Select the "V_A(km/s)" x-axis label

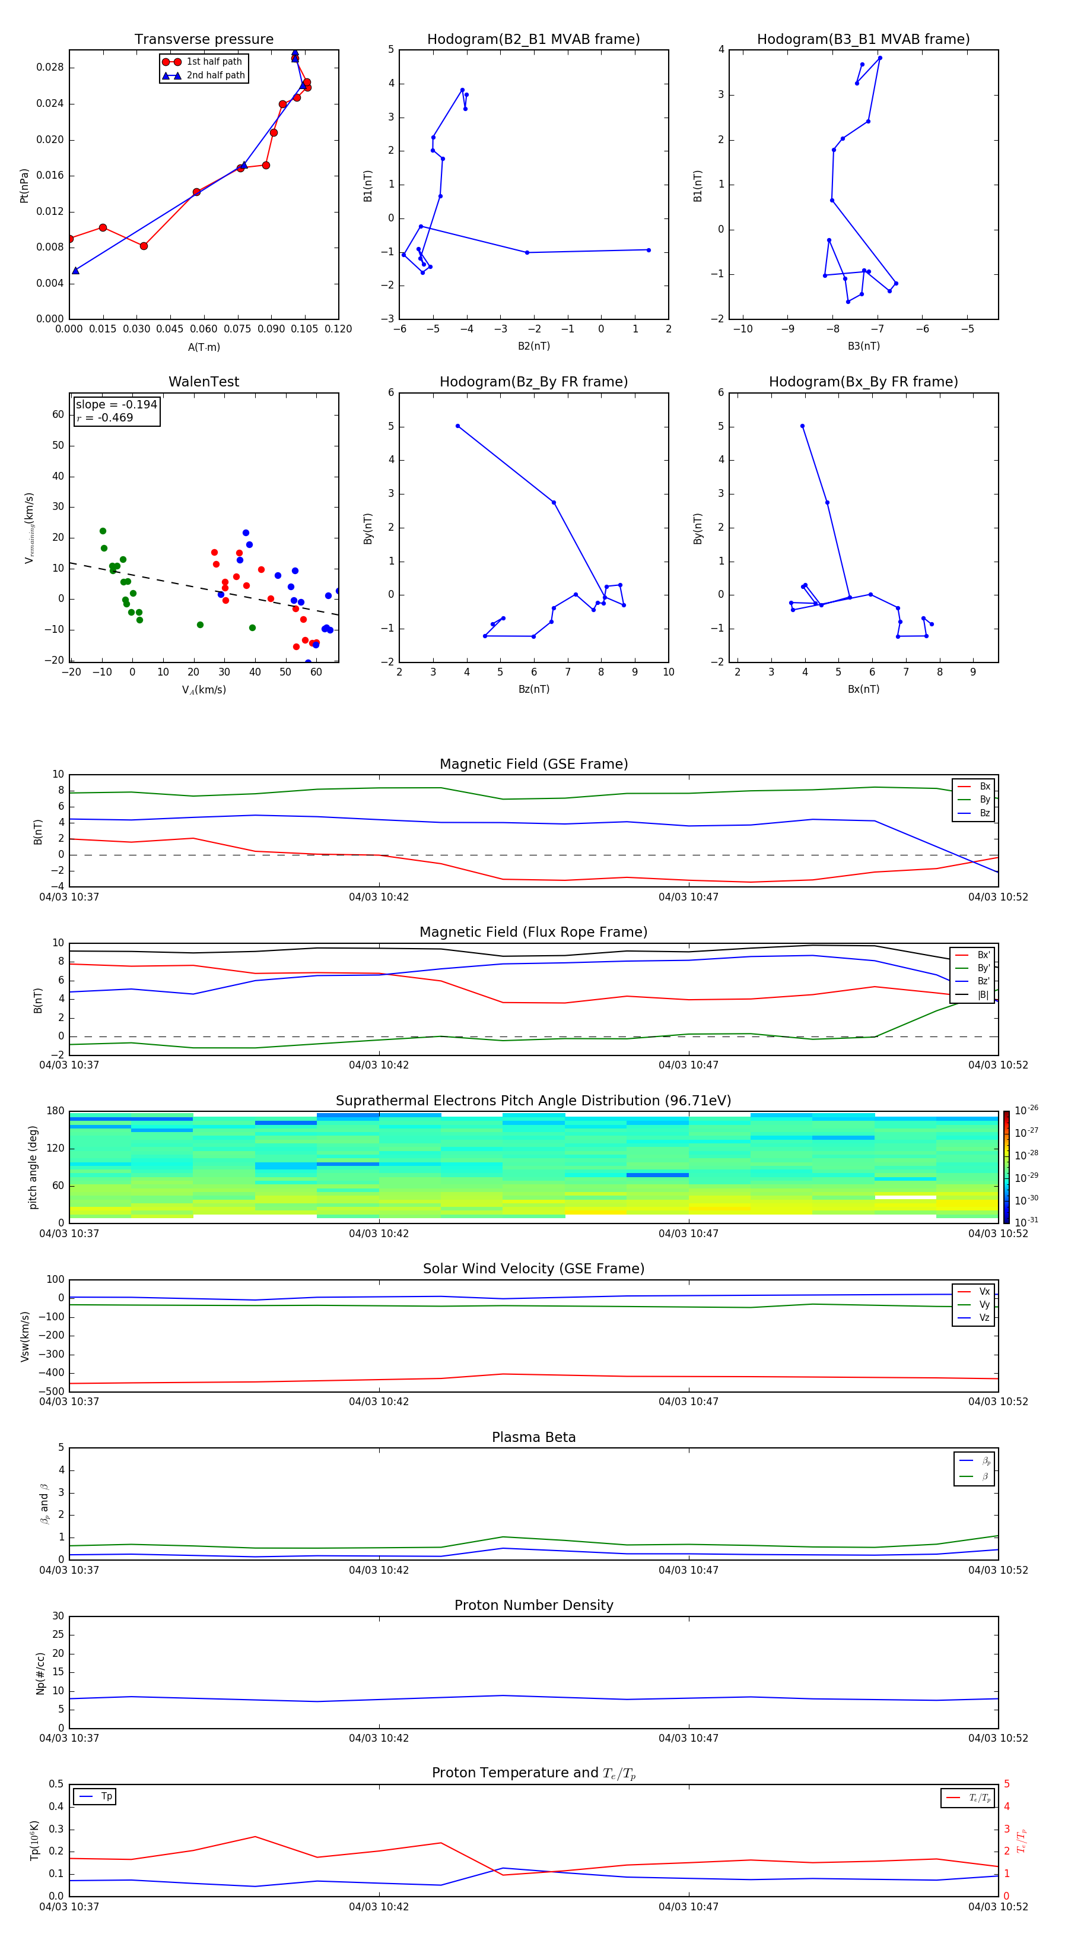204,690
